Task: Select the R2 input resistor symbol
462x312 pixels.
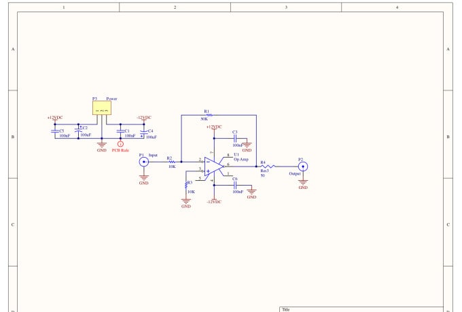Action: 172,162
